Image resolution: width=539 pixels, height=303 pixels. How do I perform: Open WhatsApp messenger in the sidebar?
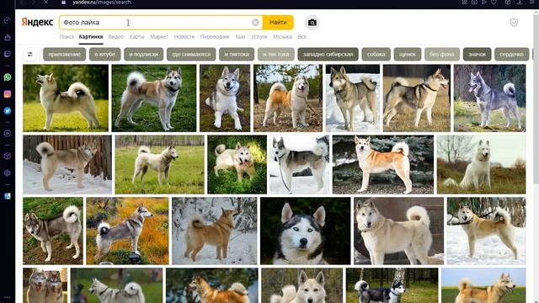[x=8, y=77]
